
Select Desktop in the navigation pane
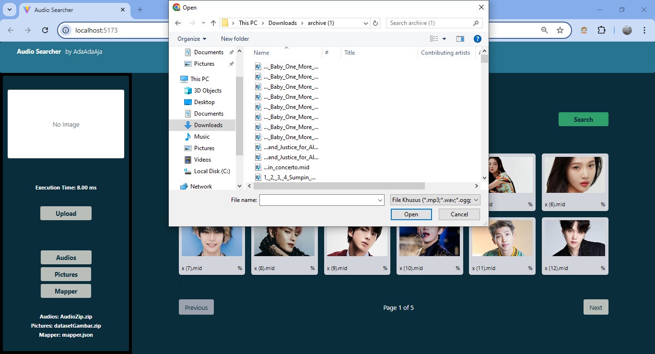pyautogui.click(x=204, y=102)
